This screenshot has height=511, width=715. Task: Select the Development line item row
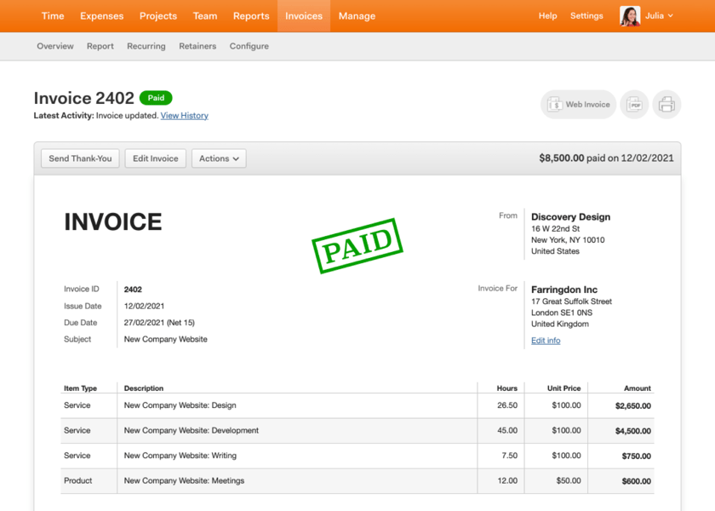point(357,431)
